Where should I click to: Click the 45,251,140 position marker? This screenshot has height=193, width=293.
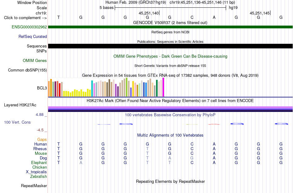[x=149, y=13]
